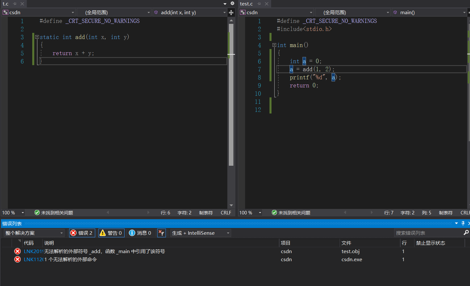Click the green no-issues check icon in test.c

pos(274,212)
